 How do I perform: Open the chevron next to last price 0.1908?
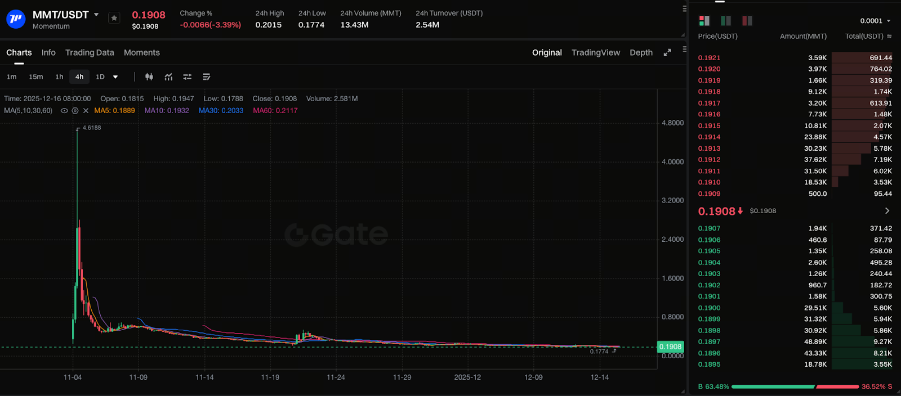pyautogui.click(x=887, y=211)
